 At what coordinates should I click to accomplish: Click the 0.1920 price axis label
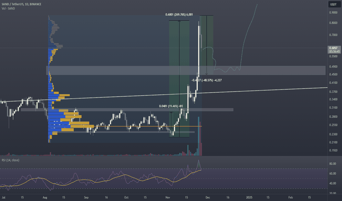pos(333,150)
